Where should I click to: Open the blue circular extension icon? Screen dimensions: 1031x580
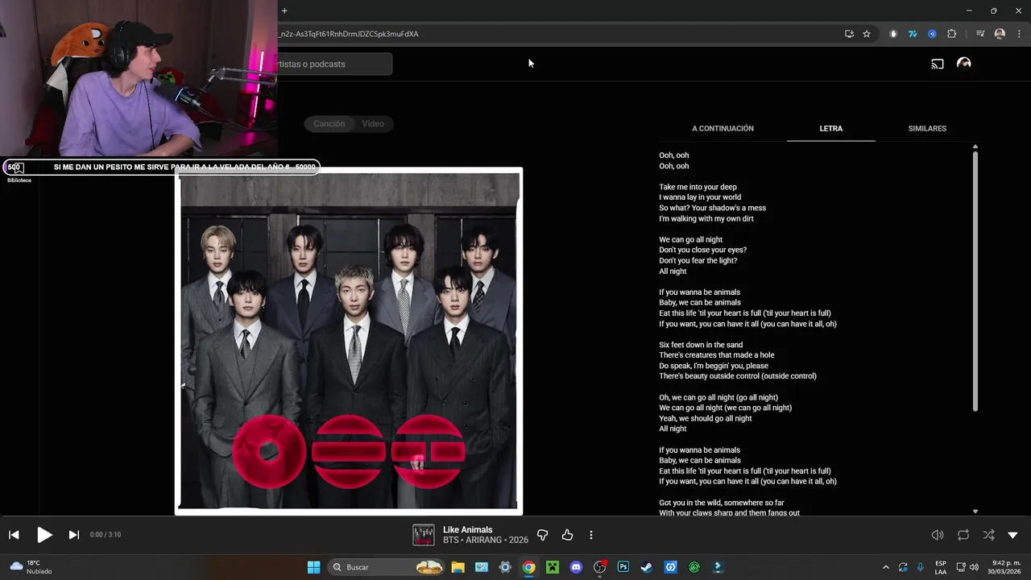coord(932,34)
